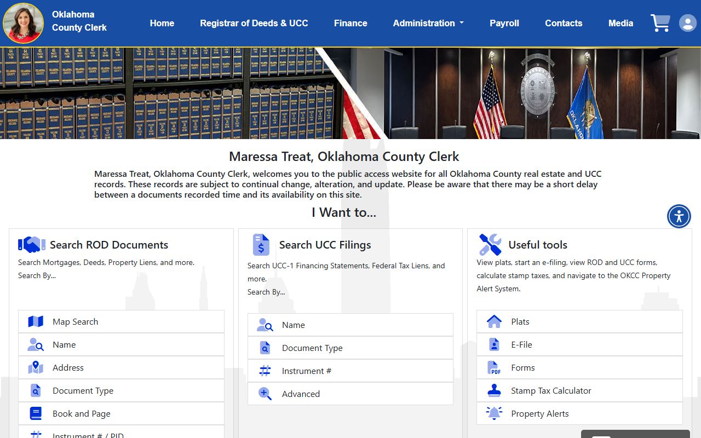Select Address search under ROD Documents
The width and height of the screenshot is (701, 438).
[x=121, y=367]
